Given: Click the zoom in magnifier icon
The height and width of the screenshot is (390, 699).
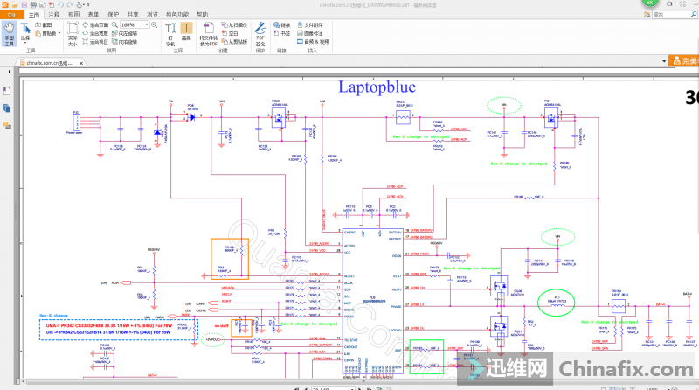Looking at the screenshot, I should pyautogui.click(x=156, y=24).
